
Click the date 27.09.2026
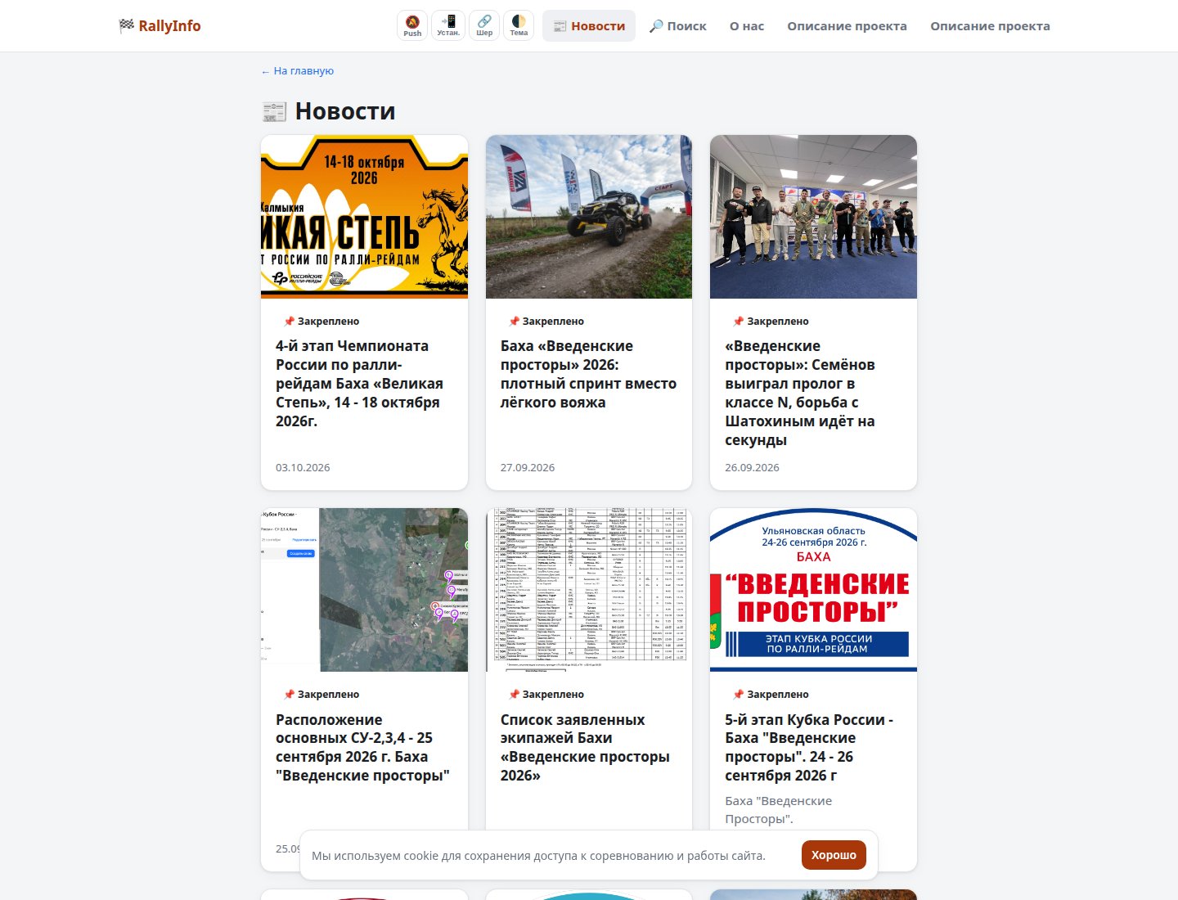528,468
